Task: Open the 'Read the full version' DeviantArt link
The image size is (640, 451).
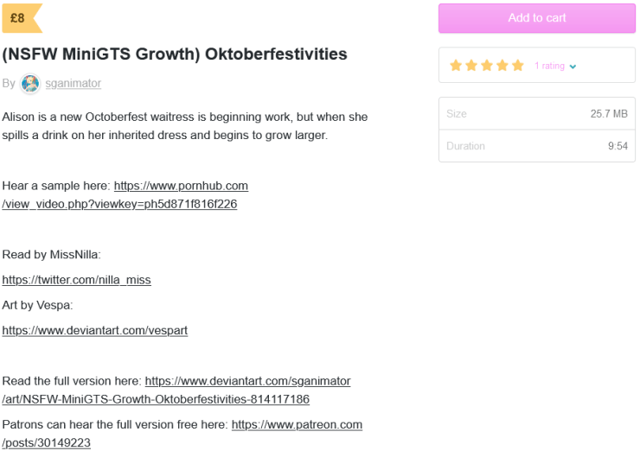Action: [247, 381]
